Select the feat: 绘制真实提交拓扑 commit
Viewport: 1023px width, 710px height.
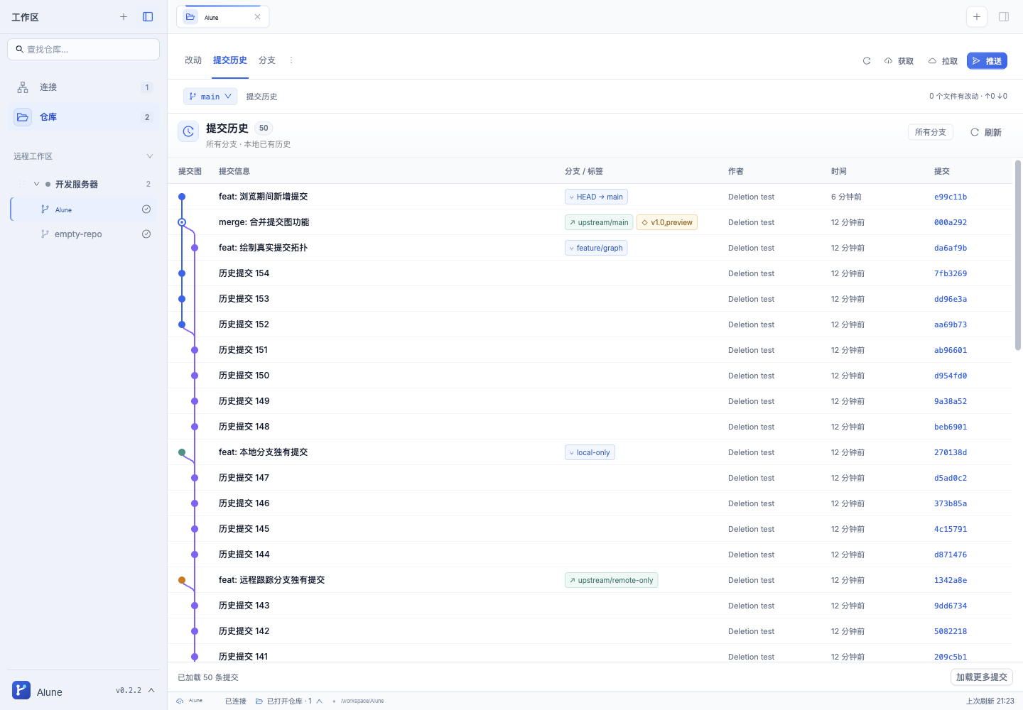click(590, 248)
